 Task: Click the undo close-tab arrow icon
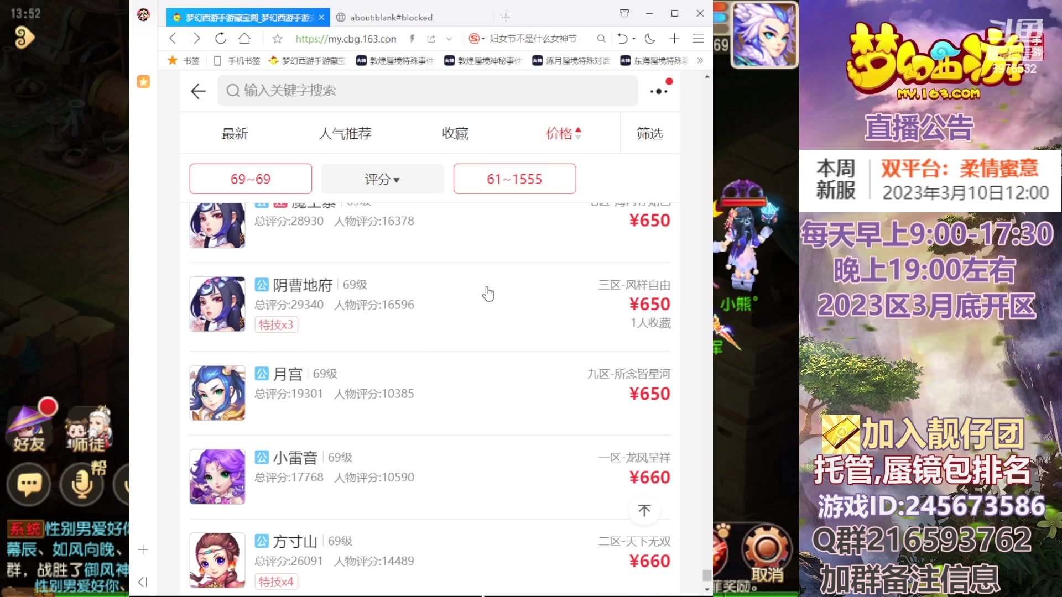(623, 38)
